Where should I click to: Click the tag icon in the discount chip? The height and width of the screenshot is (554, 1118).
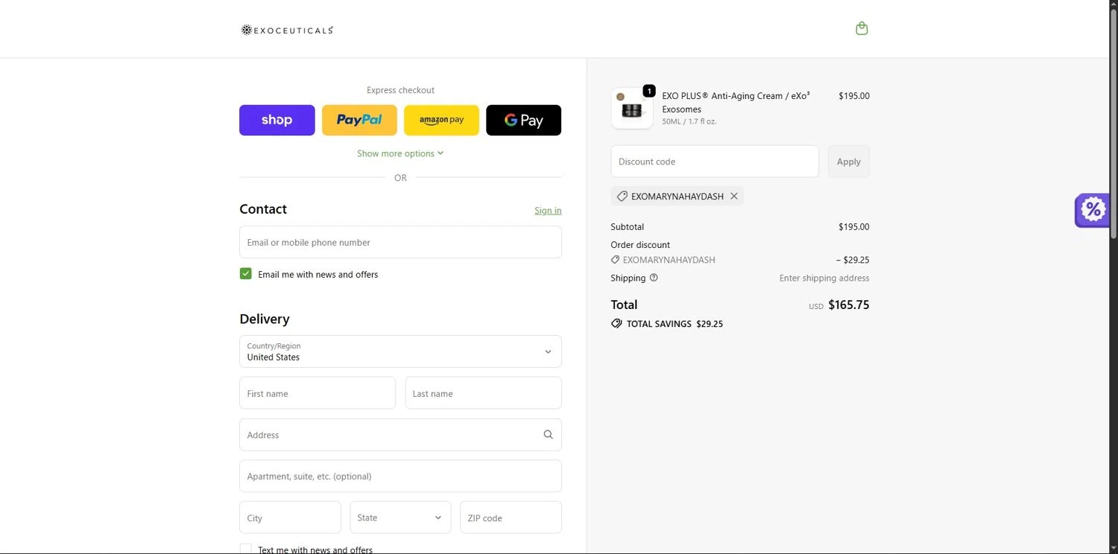[x=622, y=197]
